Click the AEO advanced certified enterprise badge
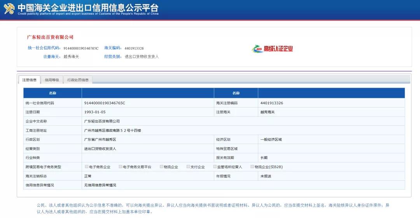420x218 pixels. coord(272,49)
